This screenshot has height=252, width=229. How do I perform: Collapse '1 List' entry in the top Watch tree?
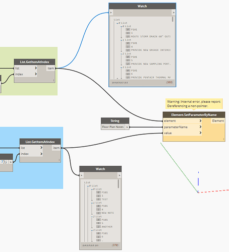pos(122,40)
